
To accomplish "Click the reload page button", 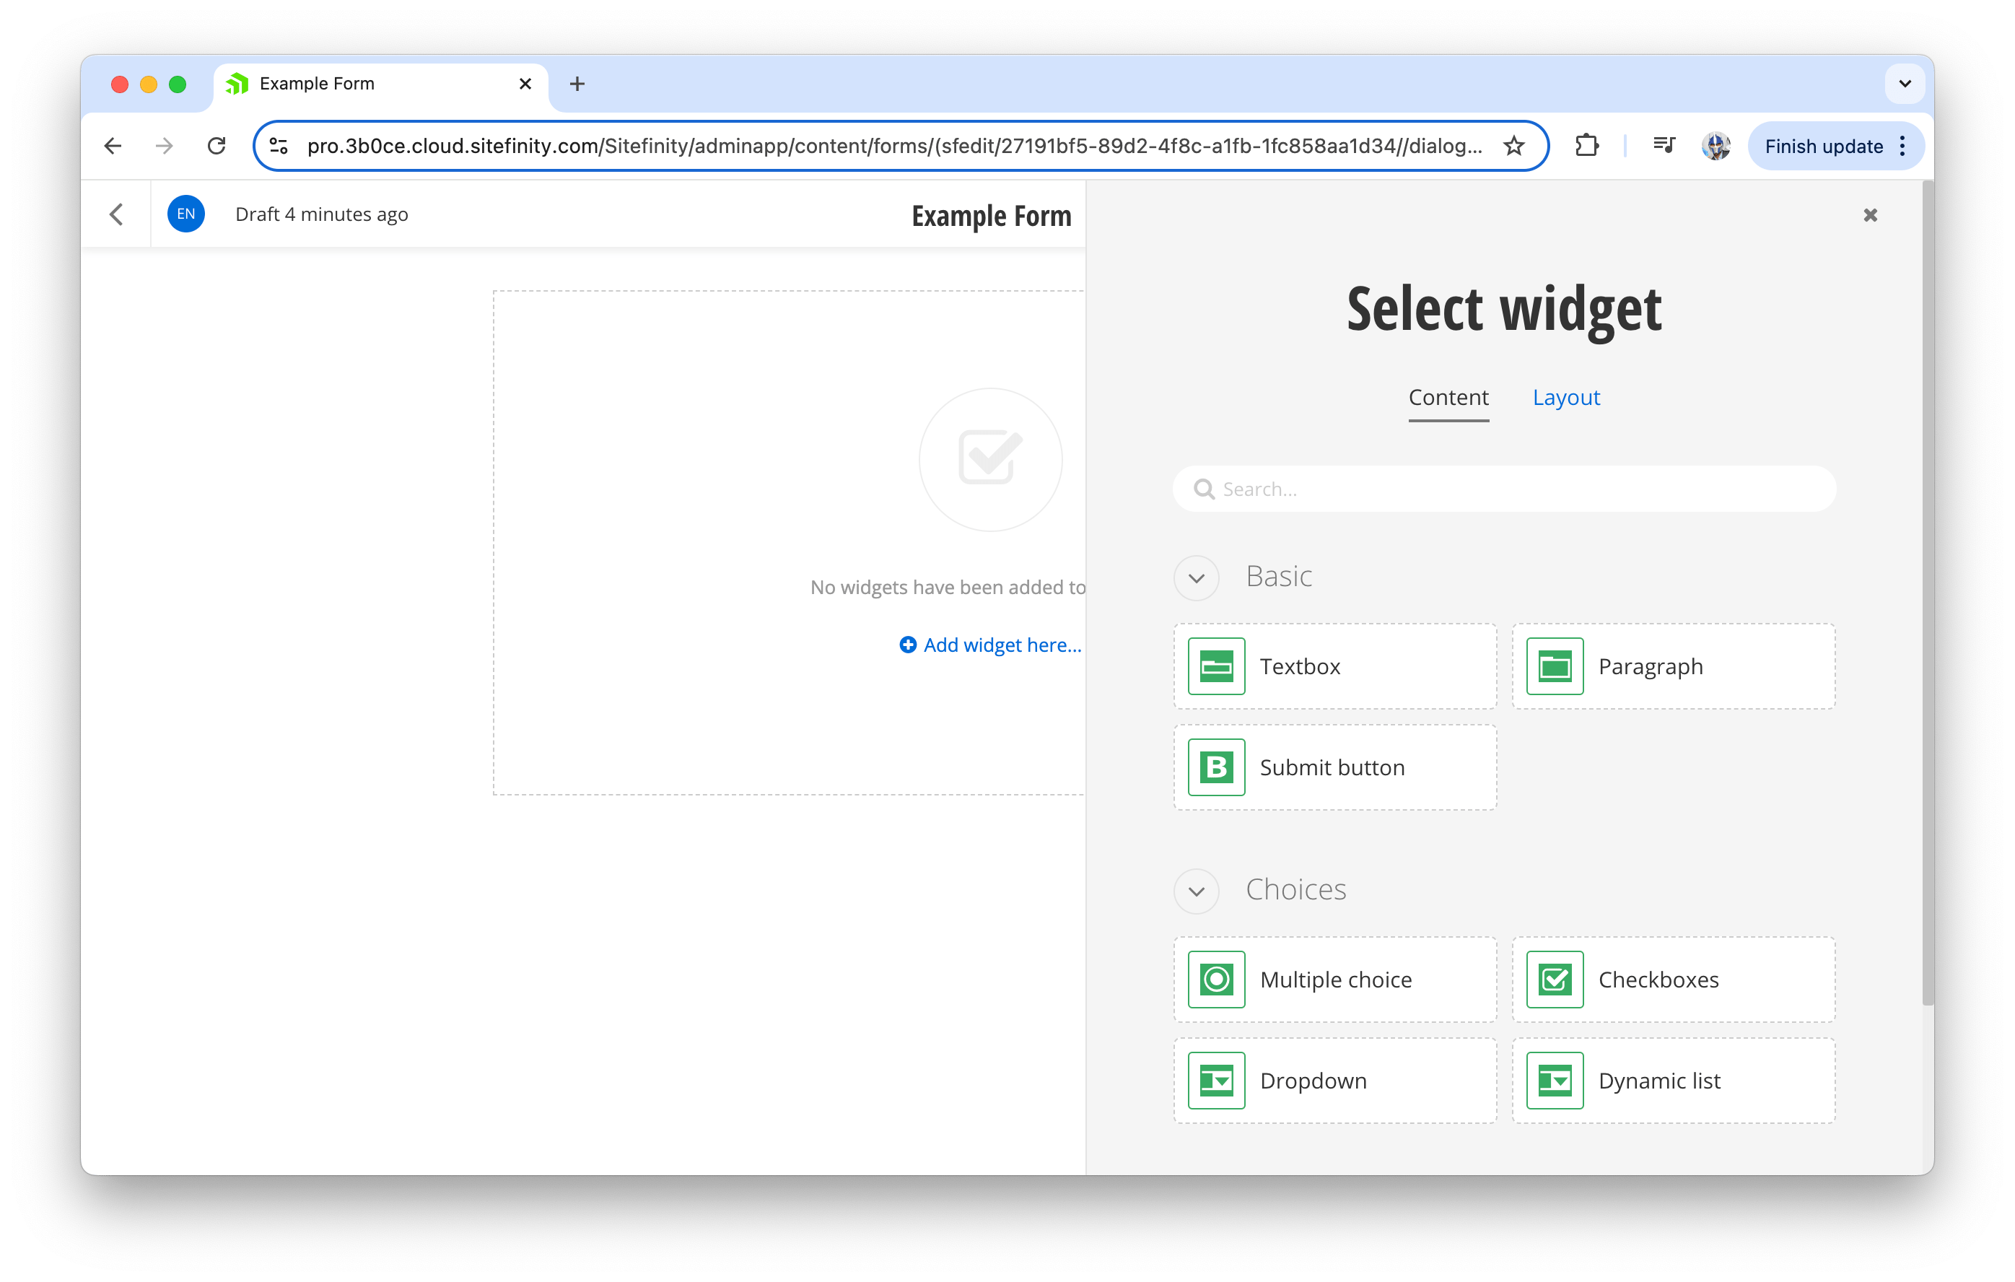I will 217,147.
